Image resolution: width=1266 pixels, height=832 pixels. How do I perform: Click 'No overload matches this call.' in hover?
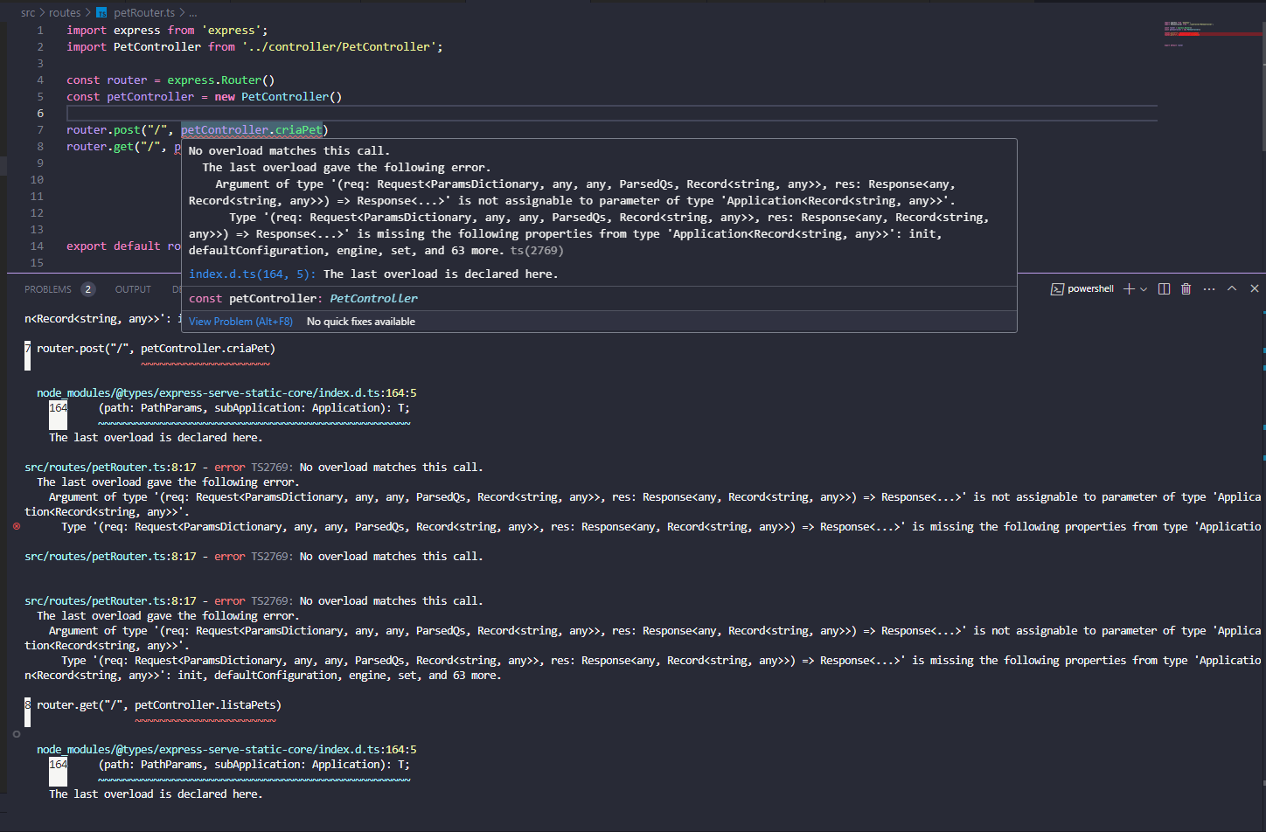(289, 151)
